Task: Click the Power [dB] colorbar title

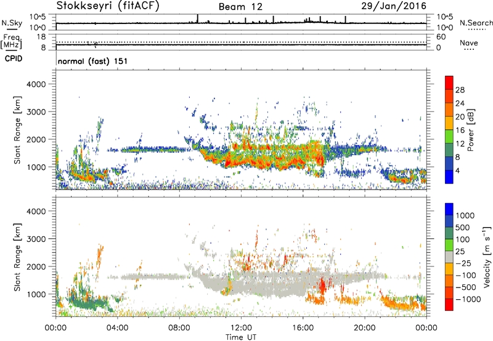Action: tap(471, 130)
